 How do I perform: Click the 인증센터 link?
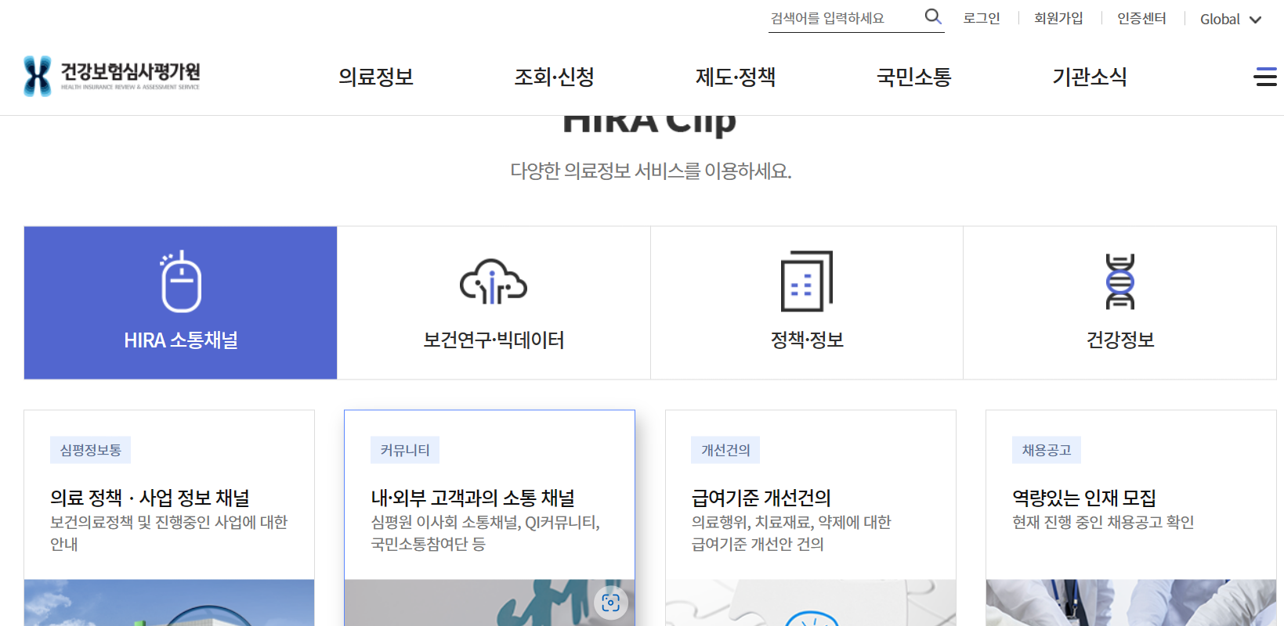pos(1141,18)
